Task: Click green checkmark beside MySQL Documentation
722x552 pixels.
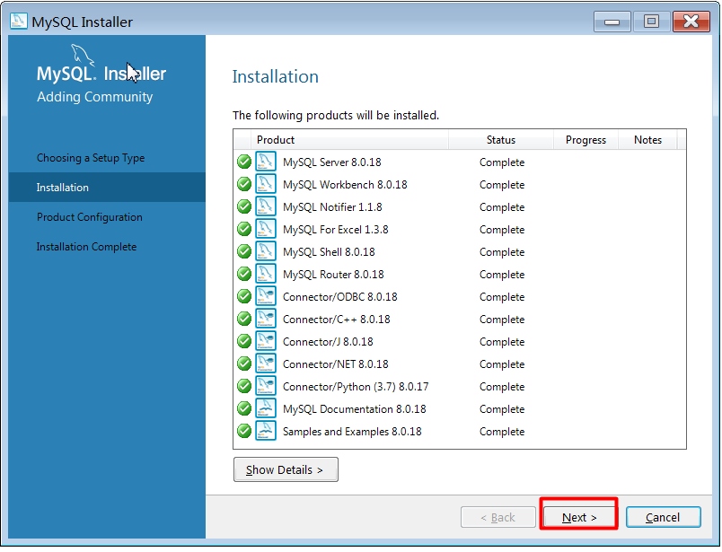Action: [x=244, y=408]
